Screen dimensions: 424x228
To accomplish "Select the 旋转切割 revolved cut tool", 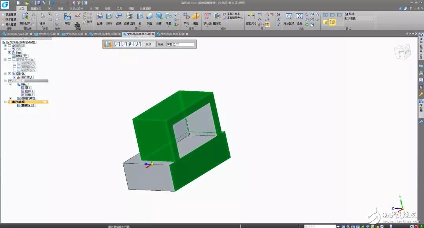I will click(x=129, y=19).
